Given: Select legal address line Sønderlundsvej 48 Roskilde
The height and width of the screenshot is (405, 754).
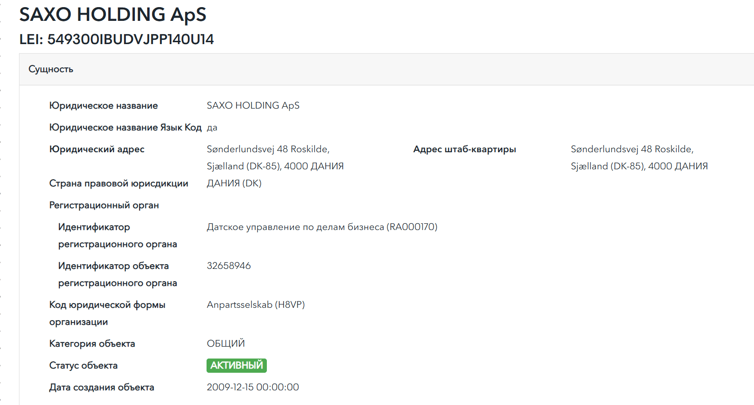Looking at the screenshot, I should 268,149.
